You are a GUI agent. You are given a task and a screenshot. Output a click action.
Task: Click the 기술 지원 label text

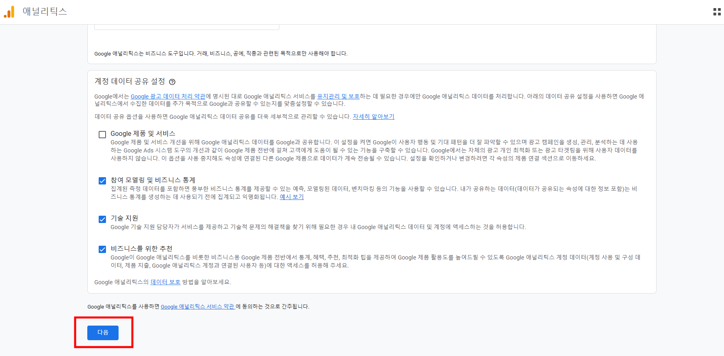pyautogui.click(x=125, y=218)
